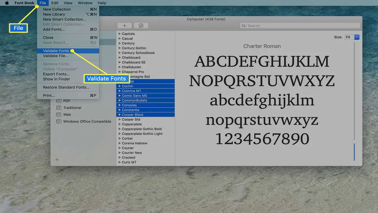The image size is (378, 213).
Task: Expand the Copperplate font family
Action: (120, 124)
